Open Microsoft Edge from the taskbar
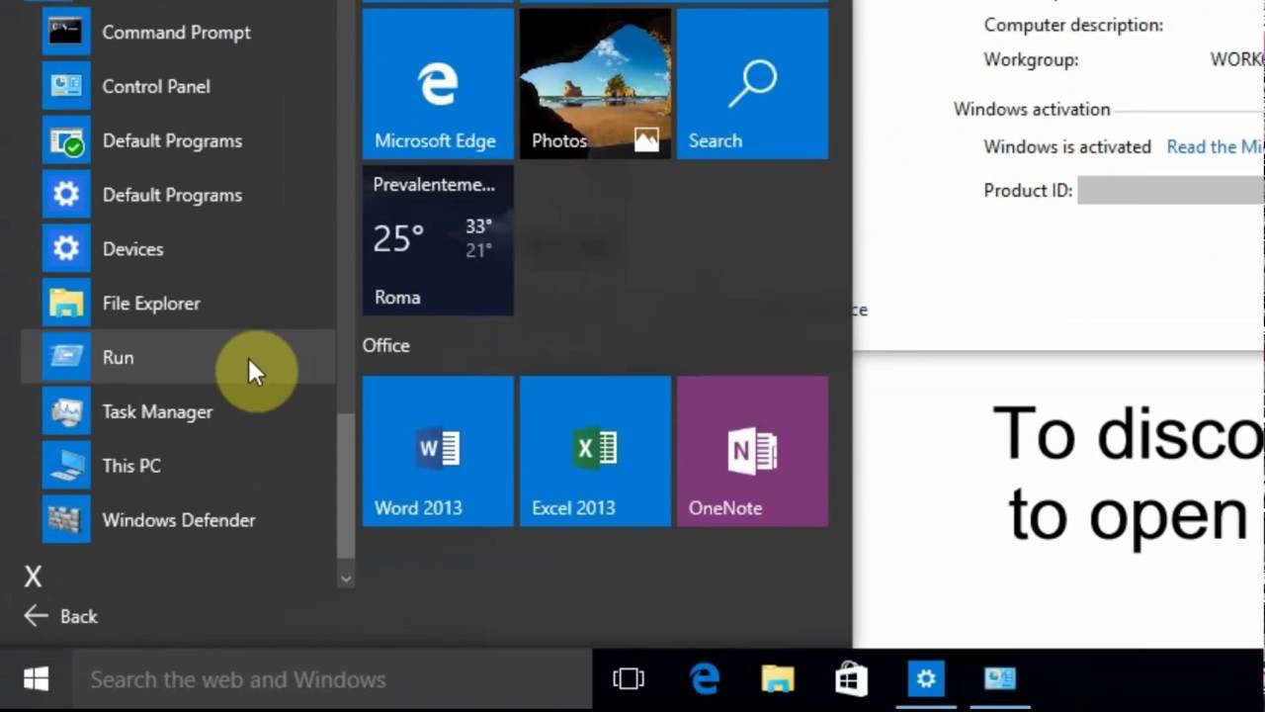The image size is (1265, 712). [x=704, y=679]
